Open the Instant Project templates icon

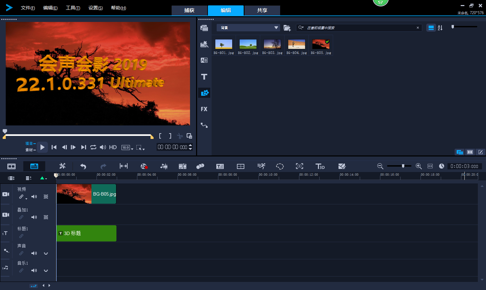click(204, 44)
